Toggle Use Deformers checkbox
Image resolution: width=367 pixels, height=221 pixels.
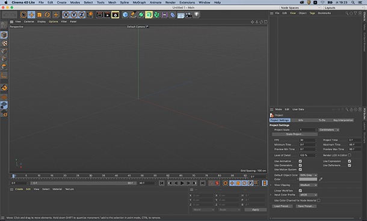350,165
